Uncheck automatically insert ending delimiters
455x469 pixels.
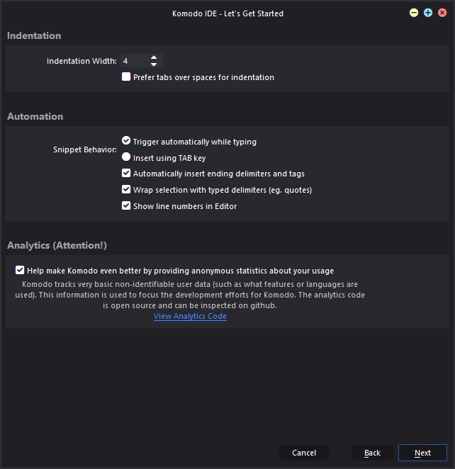126,174
